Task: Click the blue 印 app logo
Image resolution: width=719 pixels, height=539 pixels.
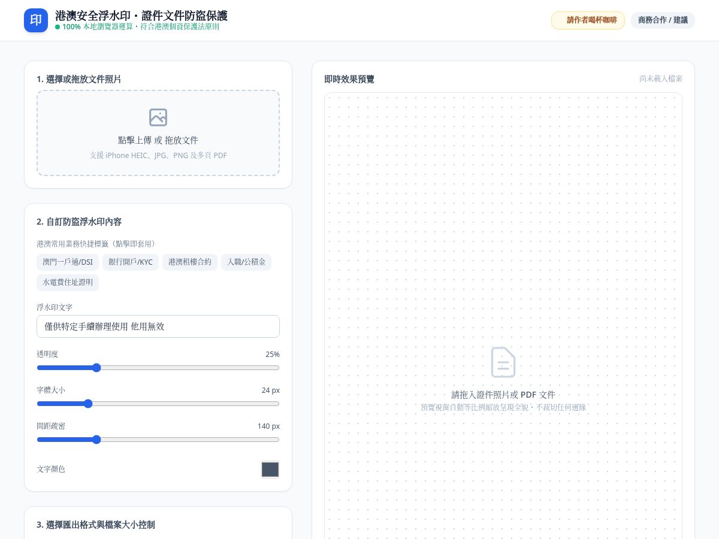Action: pos(36,20)
